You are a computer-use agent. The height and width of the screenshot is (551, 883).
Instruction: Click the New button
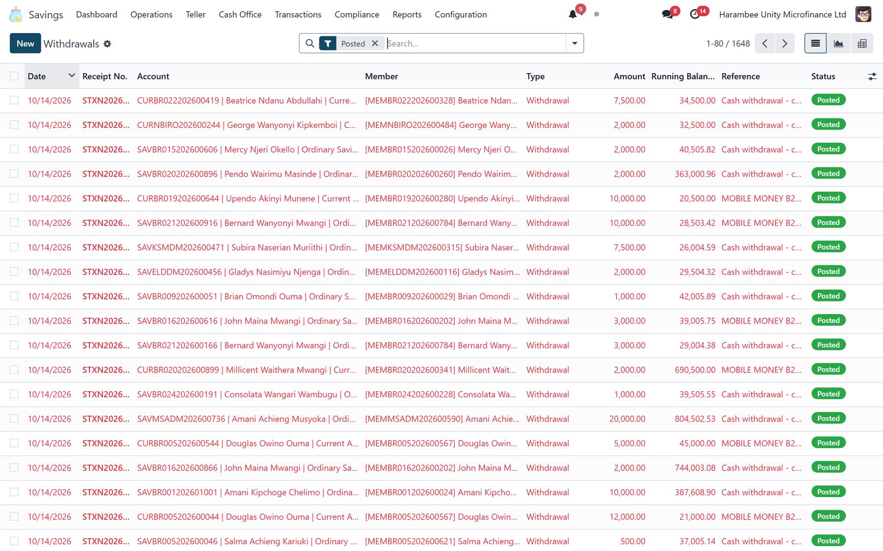[x=25, y=44]
